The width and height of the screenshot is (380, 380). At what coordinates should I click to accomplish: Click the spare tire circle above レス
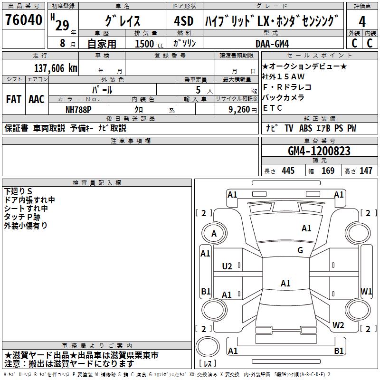(x=208, y=347)
